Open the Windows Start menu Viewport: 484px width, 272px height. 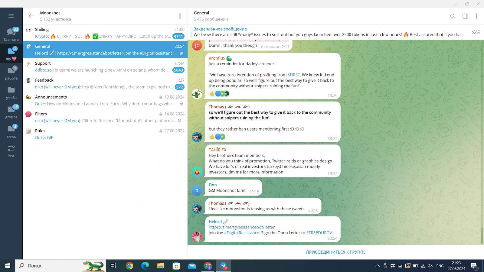8,266
